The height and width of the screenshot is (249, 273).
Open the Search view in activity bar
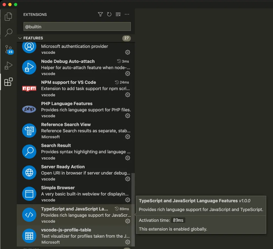[x=8, y=33]
